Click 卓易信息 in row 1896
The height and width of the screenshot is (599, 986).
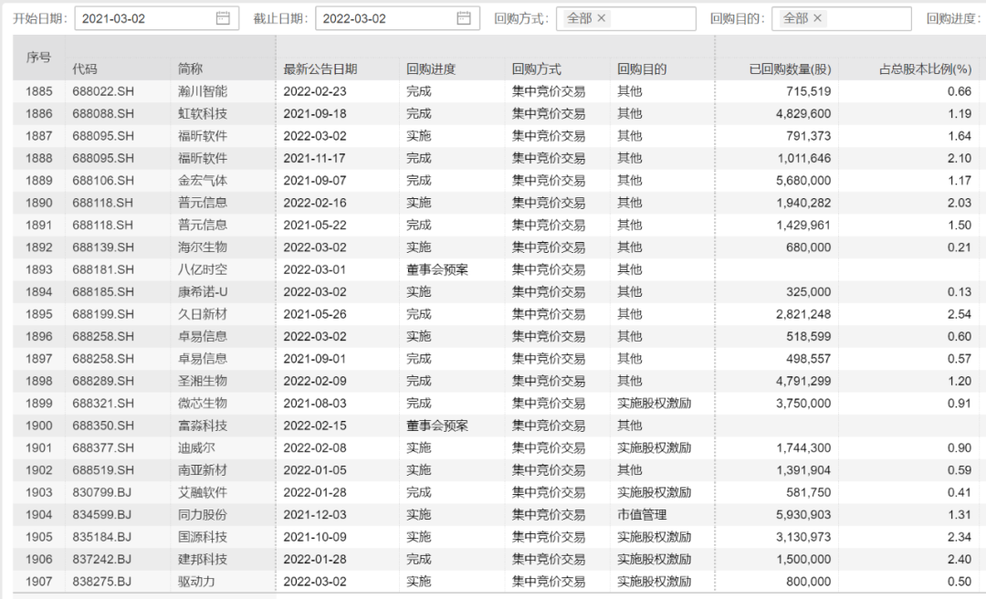(x=203, y=337)
